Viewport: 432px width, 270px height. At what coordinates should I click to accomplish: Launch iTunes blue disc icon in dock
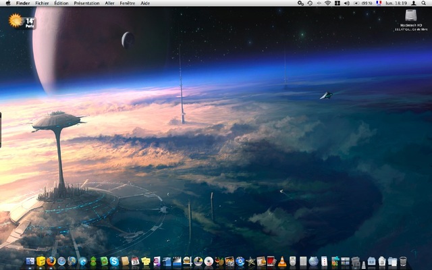[240, 261]
